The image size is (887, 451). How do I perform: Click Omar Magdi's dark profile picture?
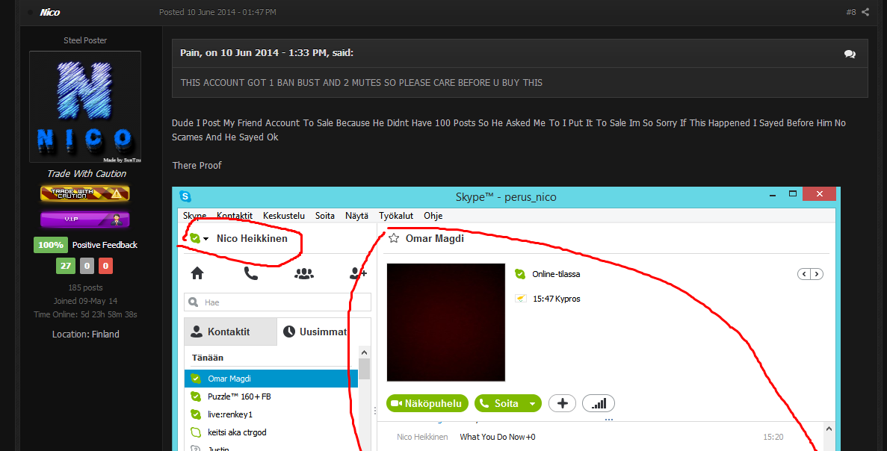[x=446, y=322]
